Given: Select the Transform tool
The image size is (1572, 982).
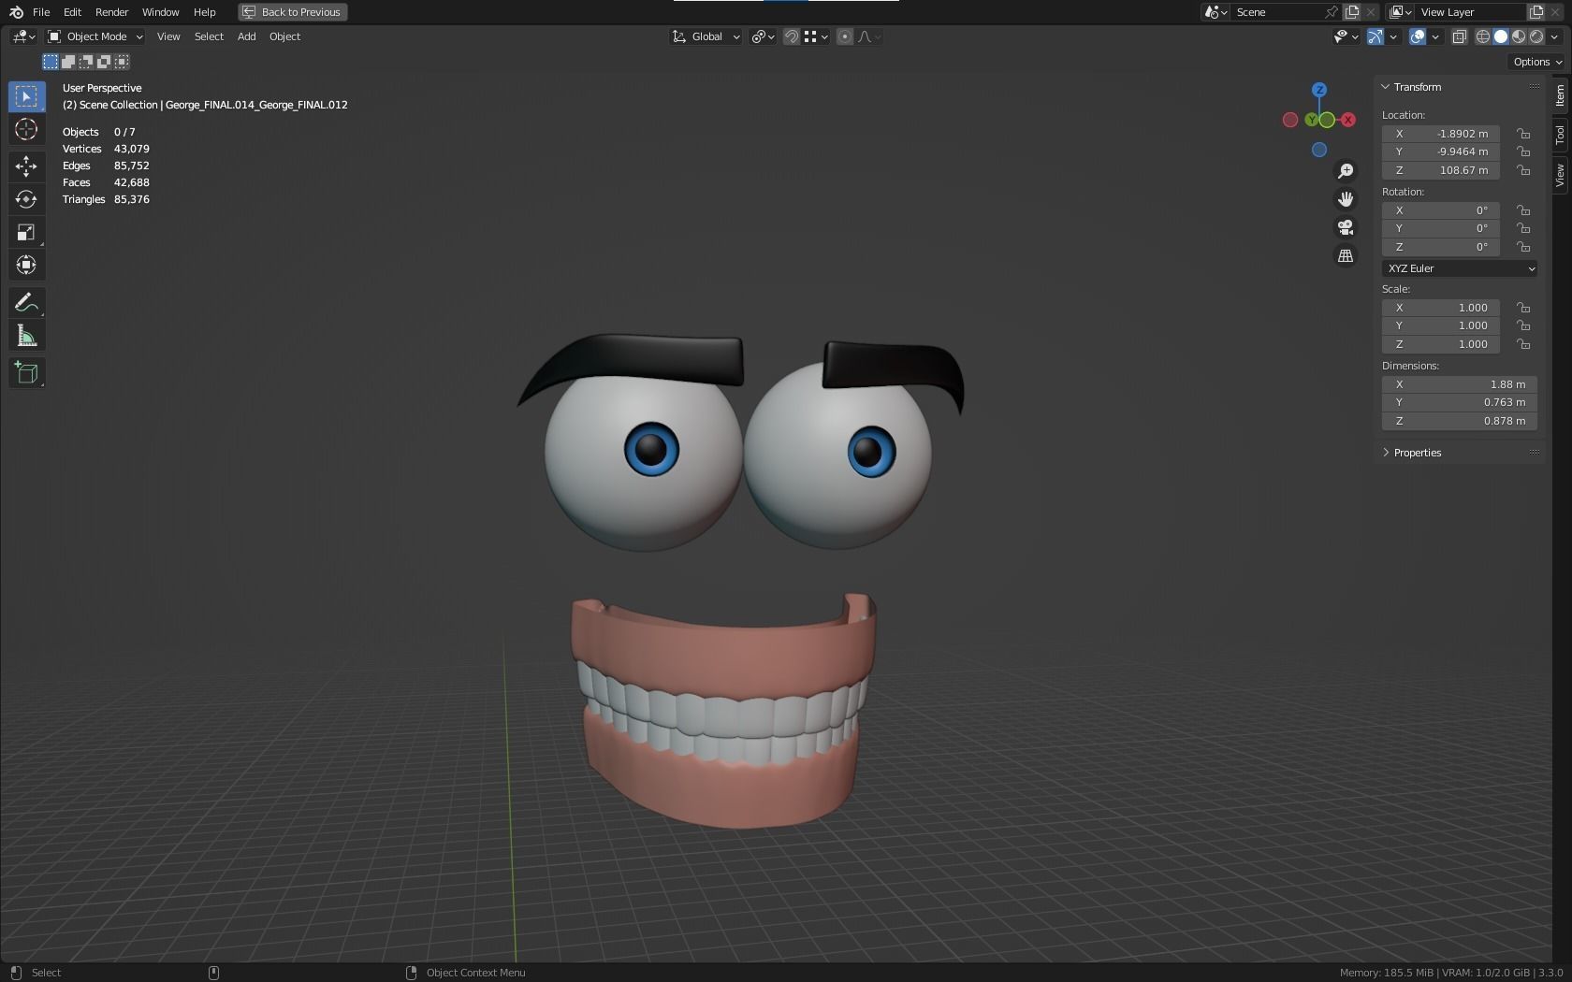Looking at the screenshot, I should pyautogui.click(x=26, y=265).
